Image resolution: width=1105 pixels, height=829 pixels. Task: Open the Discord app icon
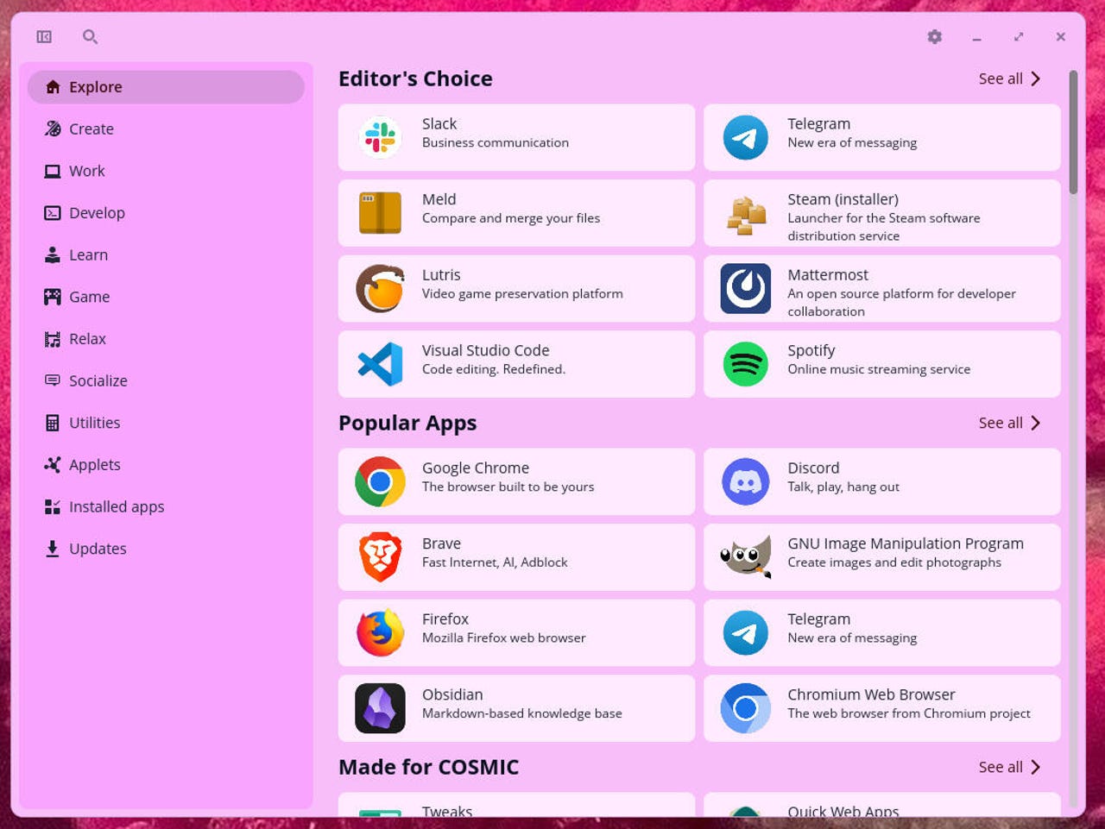tap(745, 481)
